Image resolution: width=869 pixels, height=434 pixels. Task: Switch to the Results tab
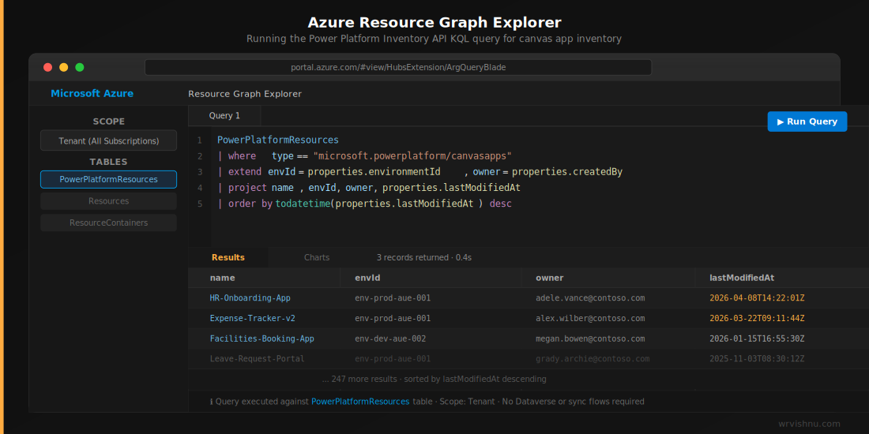tap(228, 257)
